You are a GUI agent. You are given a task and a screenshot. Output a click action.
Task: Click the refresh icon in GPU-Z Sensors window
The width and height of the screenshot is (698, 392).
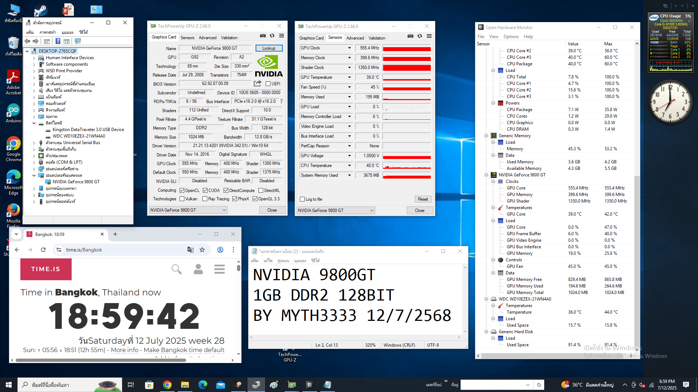click(420, 36)
